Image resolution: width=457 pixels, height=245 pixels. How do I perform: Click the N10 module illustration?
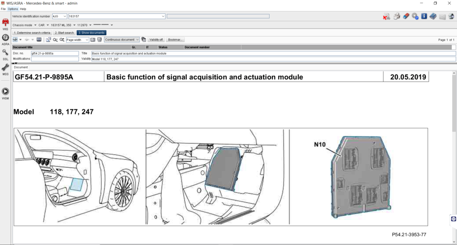point(361,177)
